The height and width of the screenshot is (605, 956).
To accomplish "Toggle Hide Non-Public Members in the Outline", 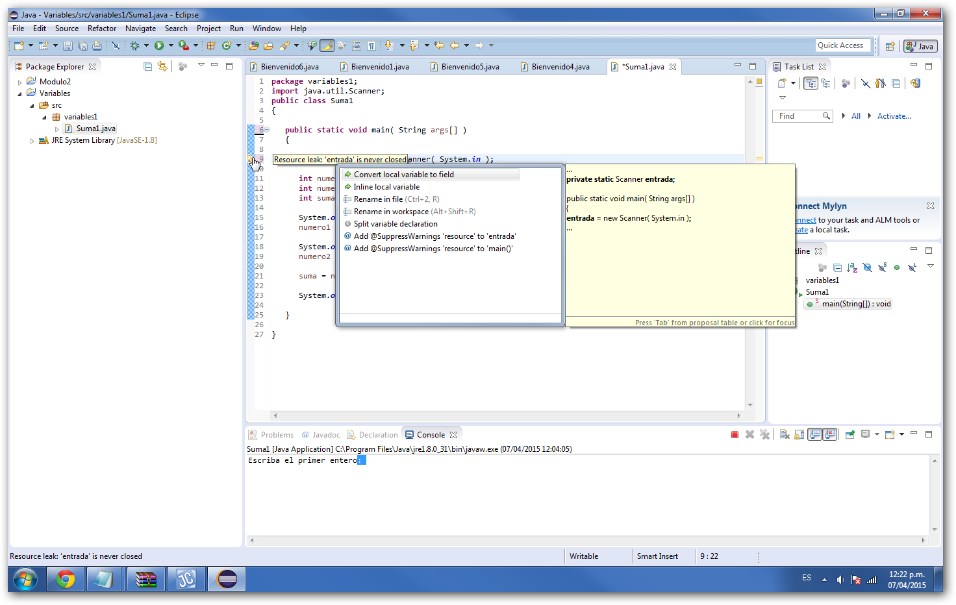I will pos(897,267).
